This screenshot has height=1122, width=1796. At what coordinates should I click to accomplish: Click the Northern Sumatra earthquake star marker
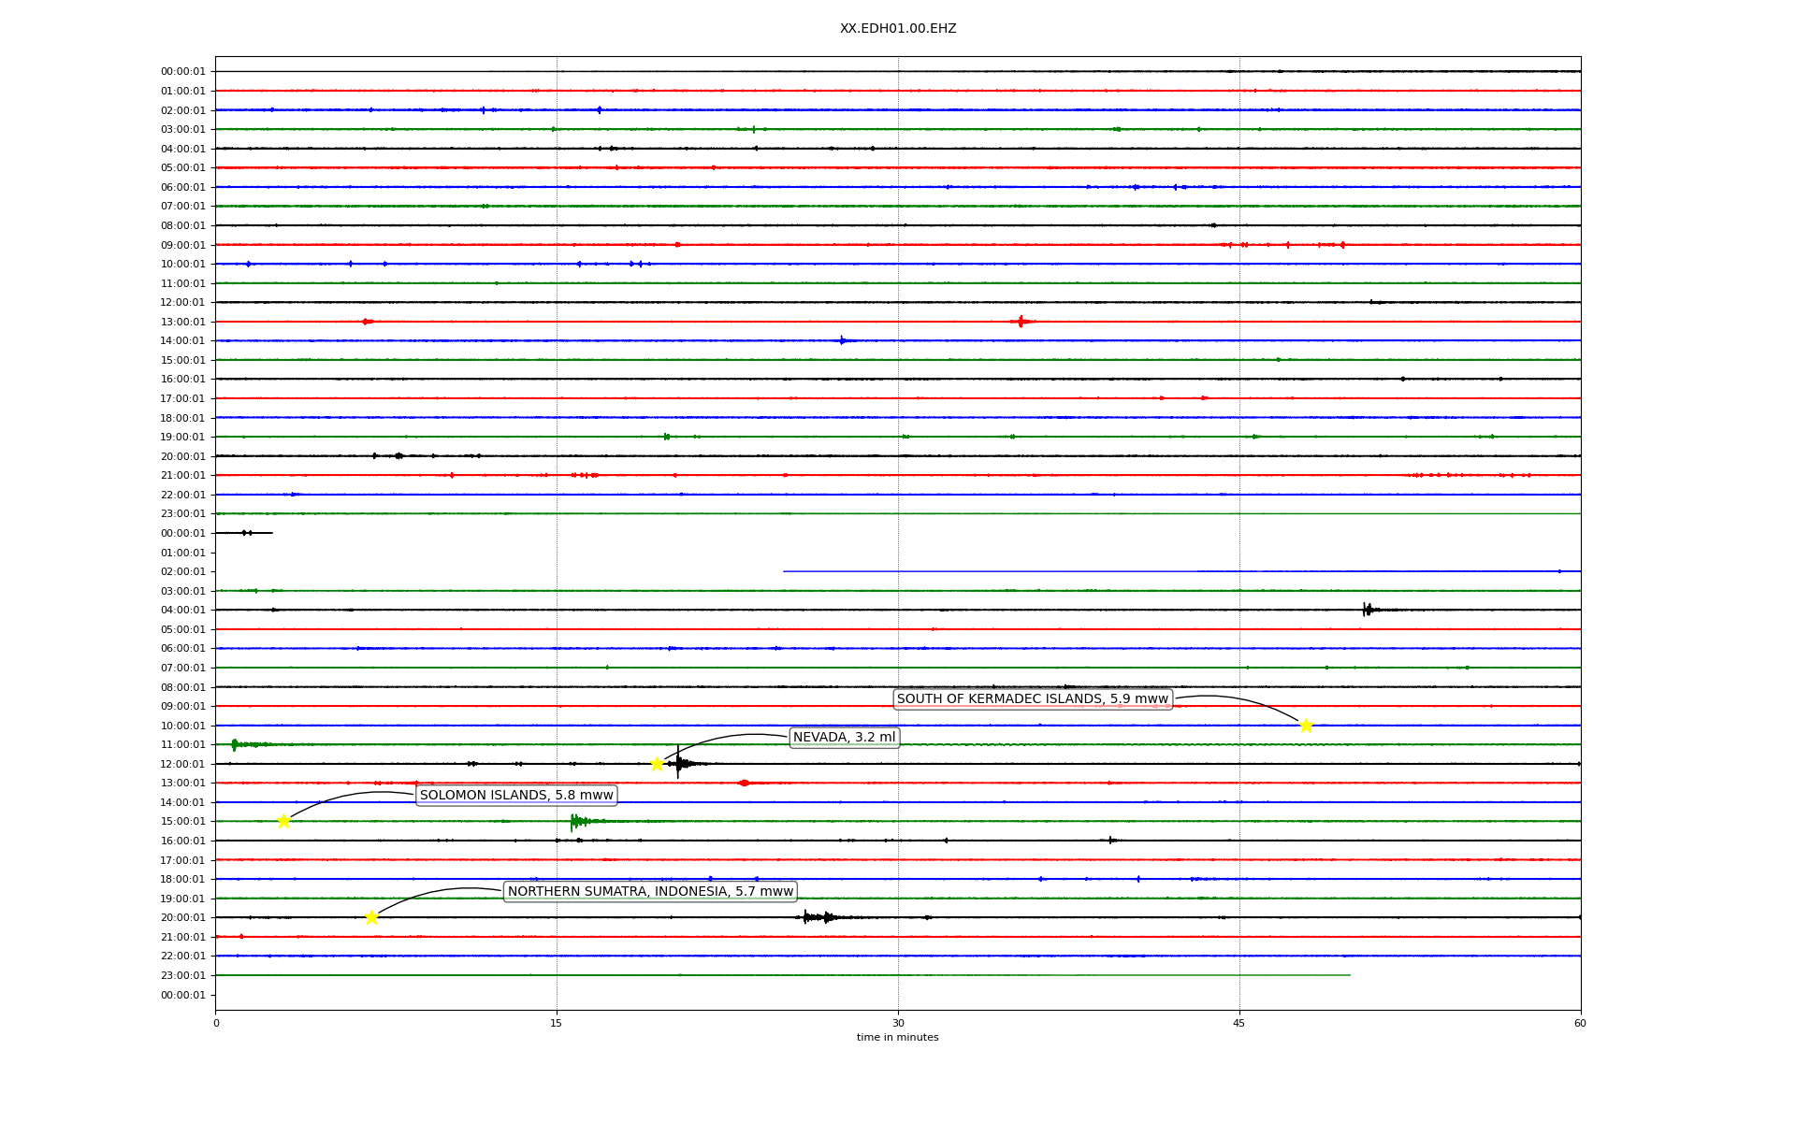(371, 917)
